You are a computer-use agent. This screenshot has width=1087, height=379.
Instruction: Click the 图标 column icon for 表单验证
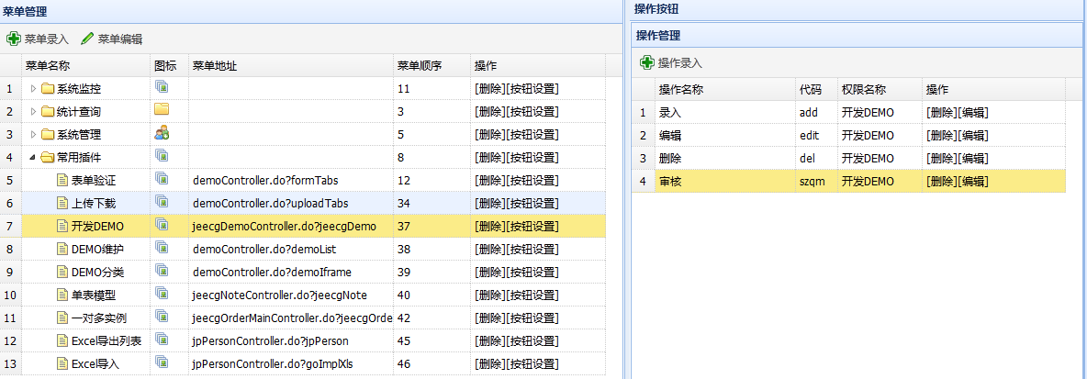tap(162, 178)
